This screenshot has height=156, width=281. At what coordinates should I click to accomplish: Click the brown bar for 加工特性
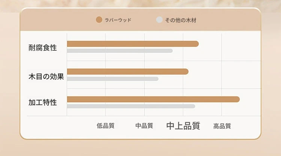pos(153,99)
